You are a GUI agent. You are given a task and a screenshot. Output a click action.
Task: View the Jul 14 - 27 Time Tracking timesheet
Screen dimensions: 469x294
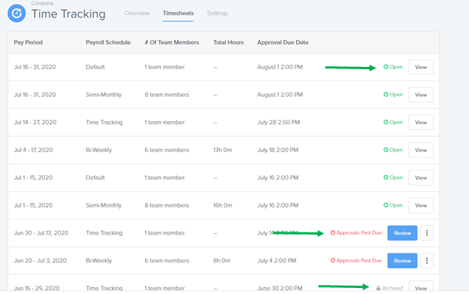pos(421,123)
